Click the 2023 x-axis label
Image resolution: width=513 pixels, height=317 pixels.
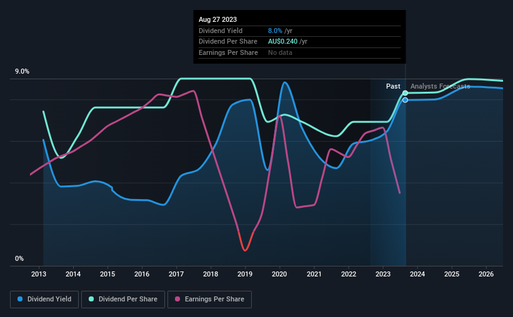coord(383,274)
